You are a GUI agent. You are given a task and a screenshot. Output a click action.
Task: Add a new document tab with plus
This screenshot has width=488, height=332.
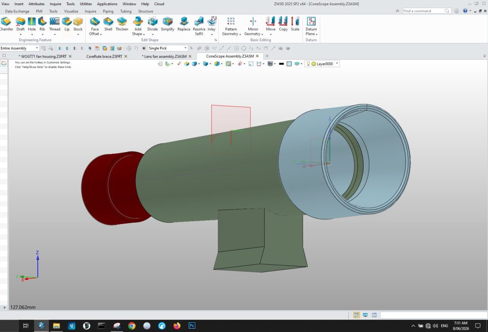(267, 56)
